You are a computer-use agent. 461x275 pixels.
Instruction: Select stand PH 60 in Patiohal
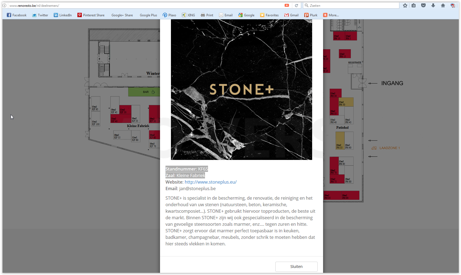tap(349, 141)
